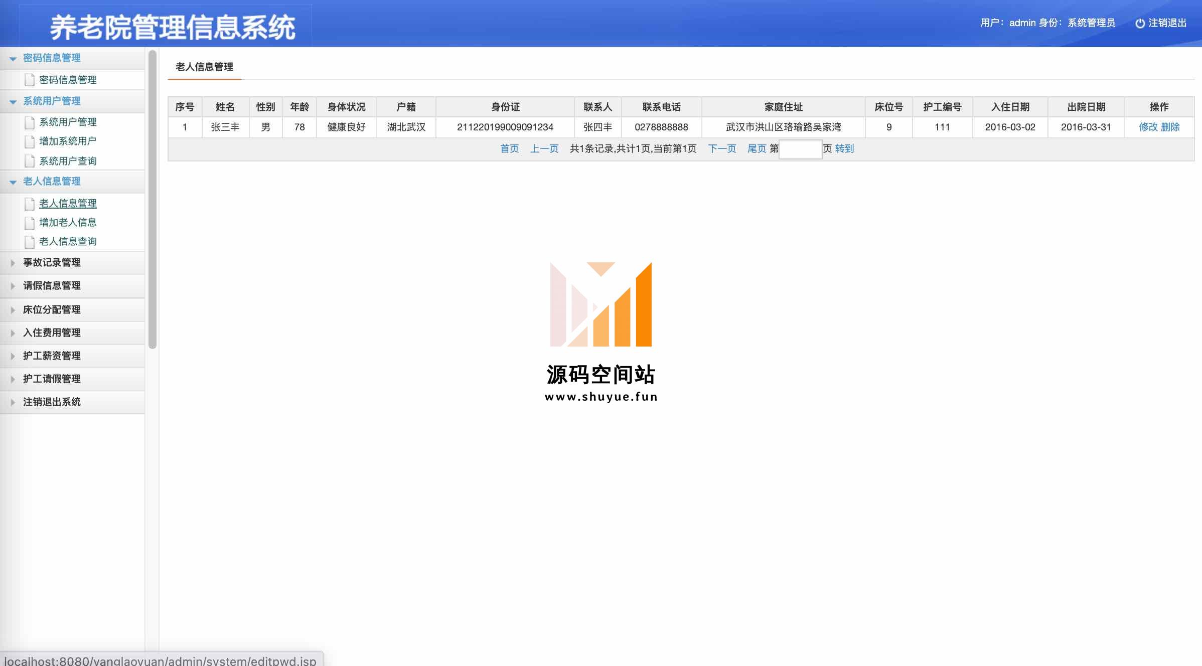Collapse the 密码信息管理 section arrow
The height and width of the screenshot is (666, 1202).
pos(13,59)
